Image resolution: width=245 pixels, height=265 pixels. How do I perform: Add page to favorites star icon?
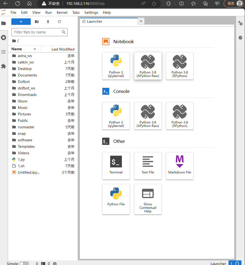click(x=154, y=4)
